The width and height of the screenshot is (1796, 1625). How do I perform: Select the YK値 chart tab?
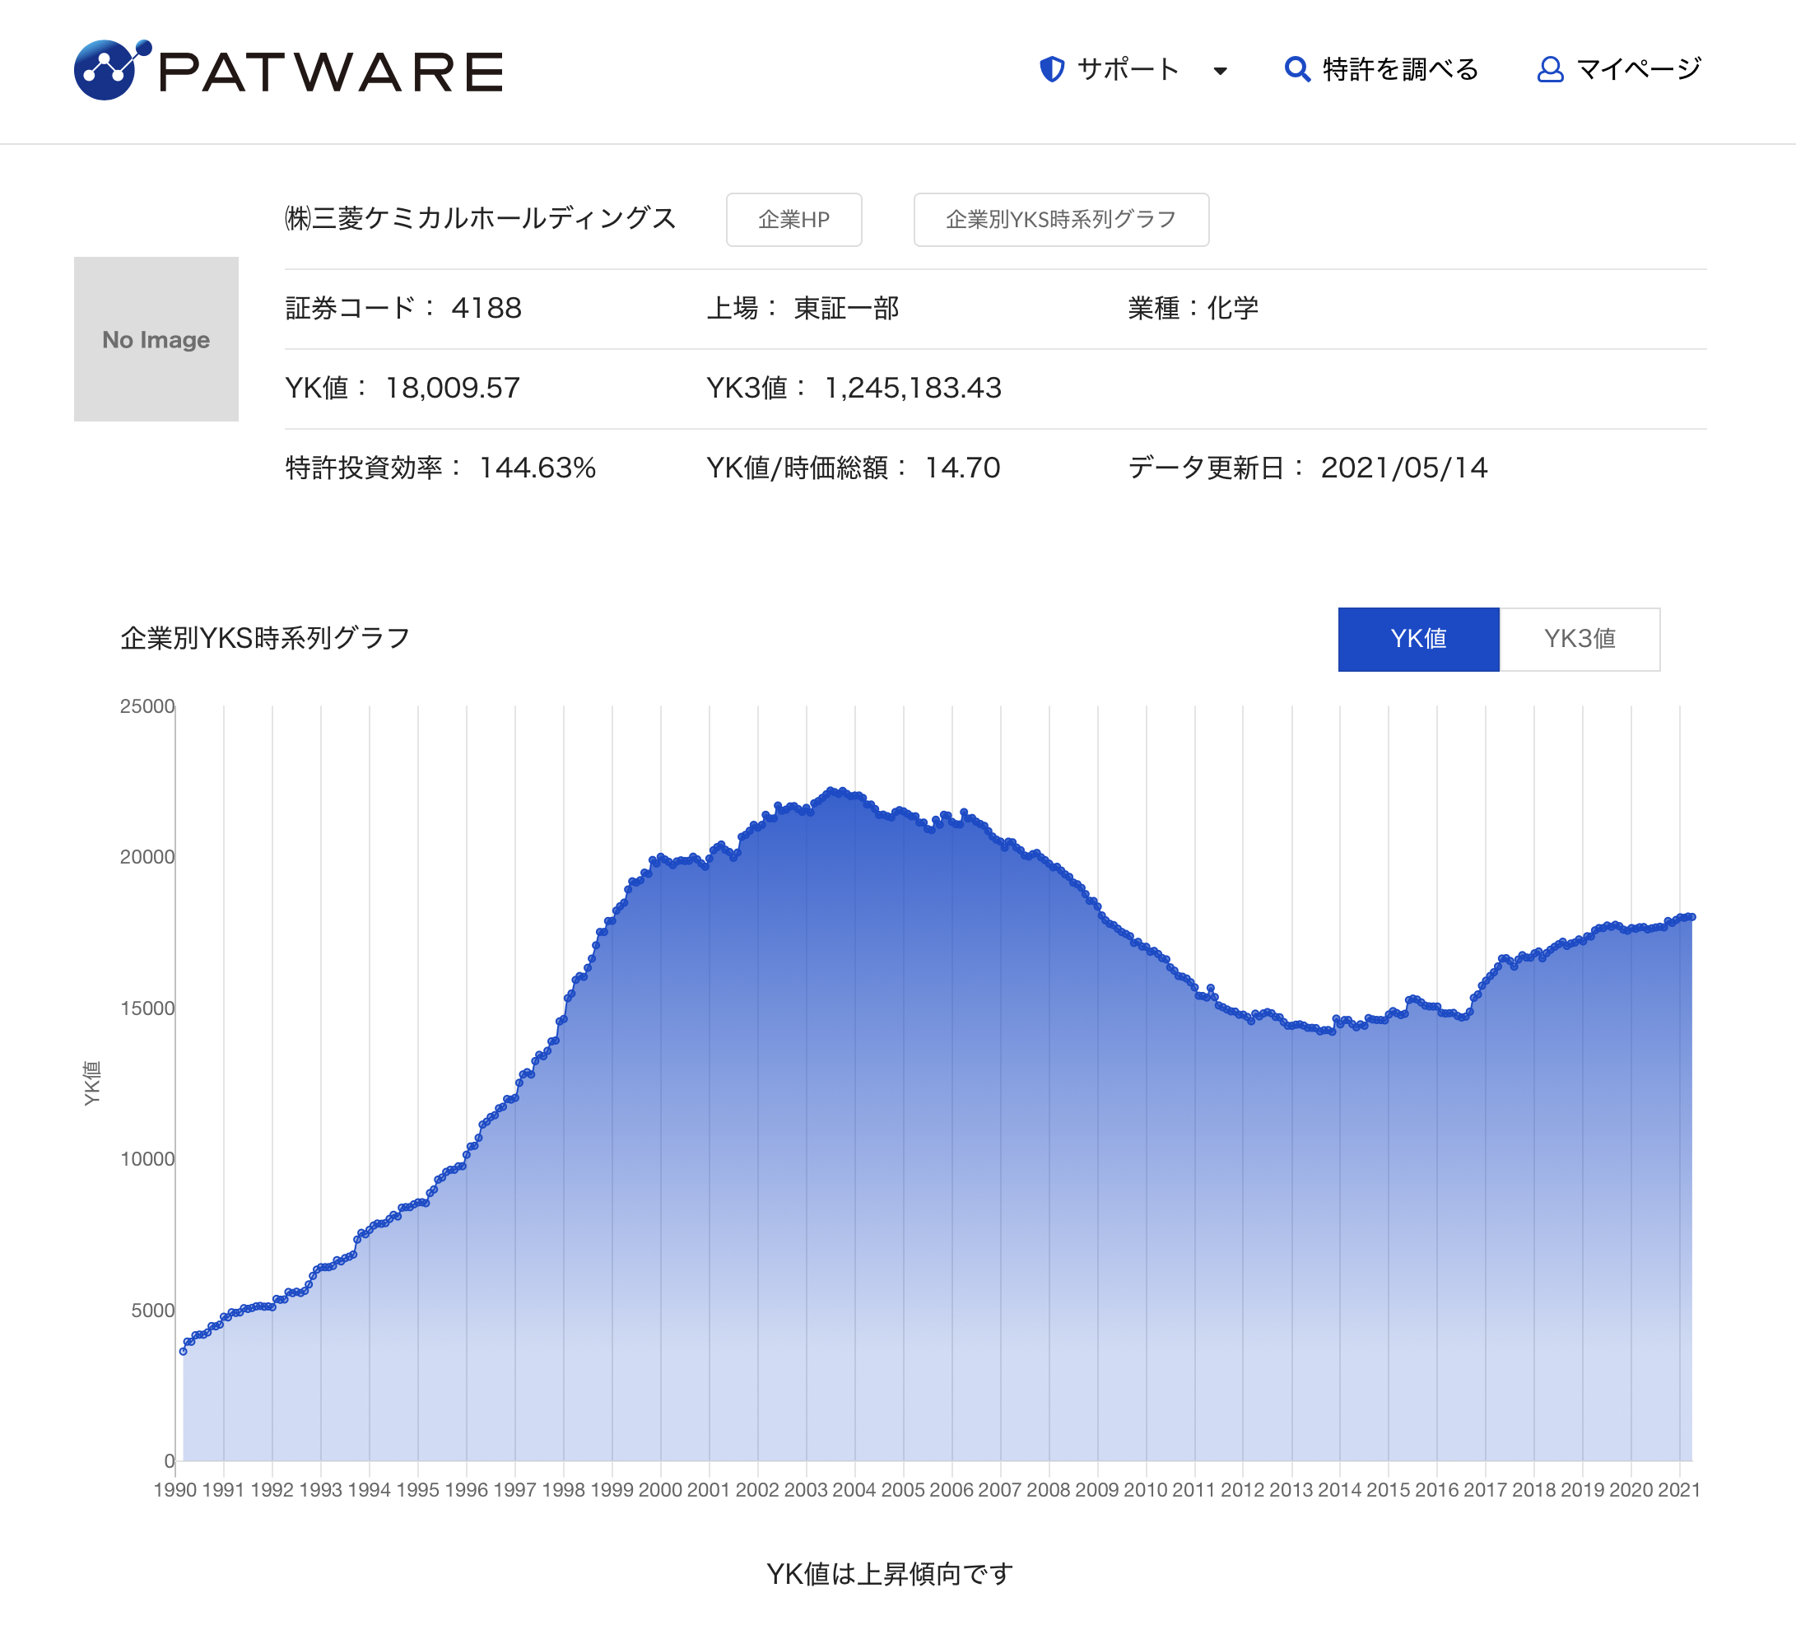1418,639
